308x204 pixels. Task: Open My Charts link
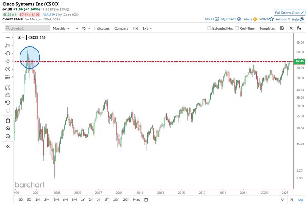pos(231,19)
